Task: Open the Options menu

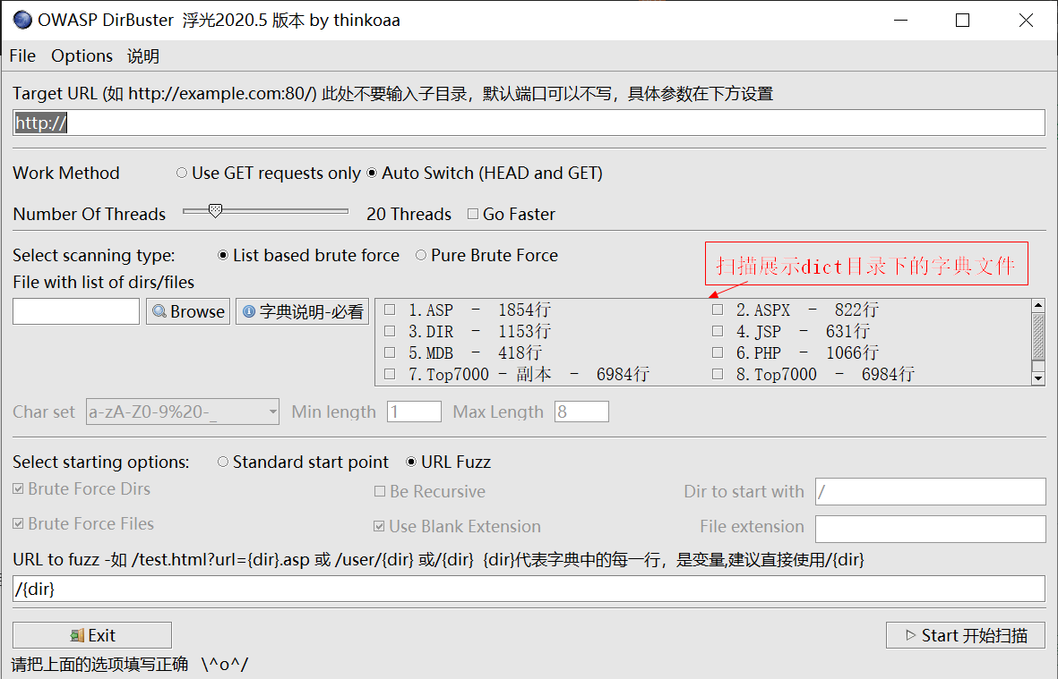Action: [82, 55]
